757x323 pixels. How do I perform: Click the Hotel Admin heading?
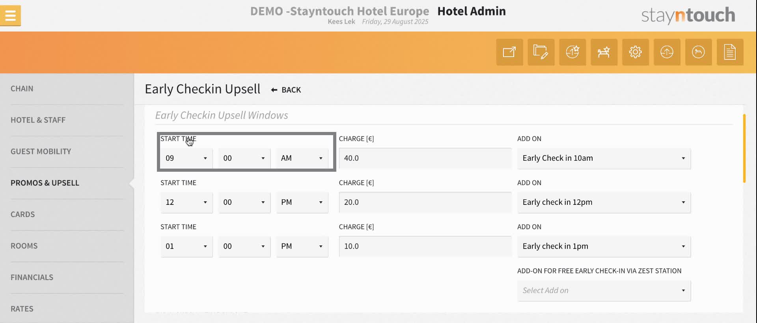point(472,11)
